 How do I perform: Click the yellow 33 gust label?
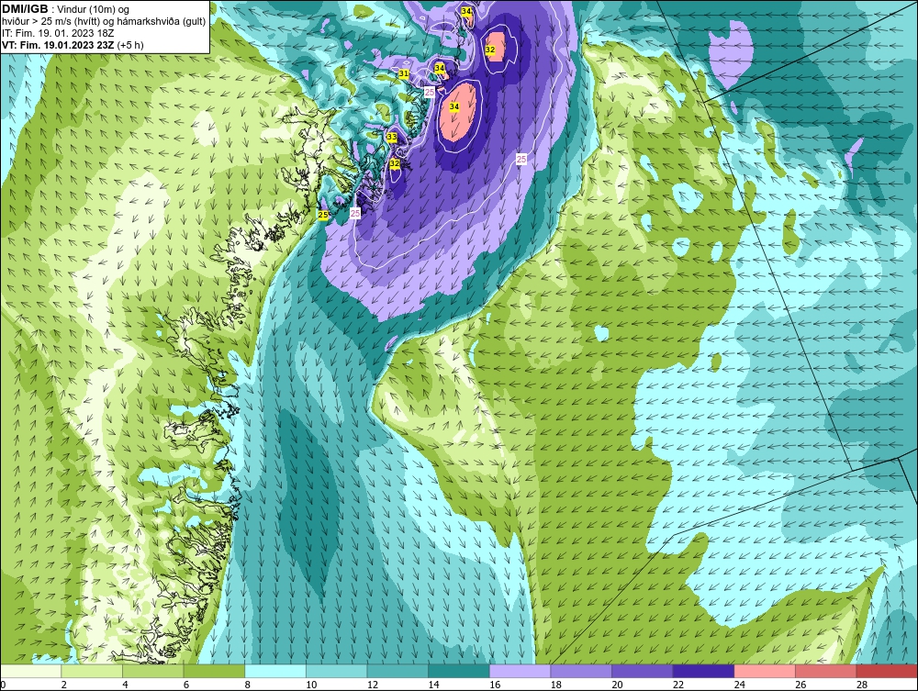392,137
